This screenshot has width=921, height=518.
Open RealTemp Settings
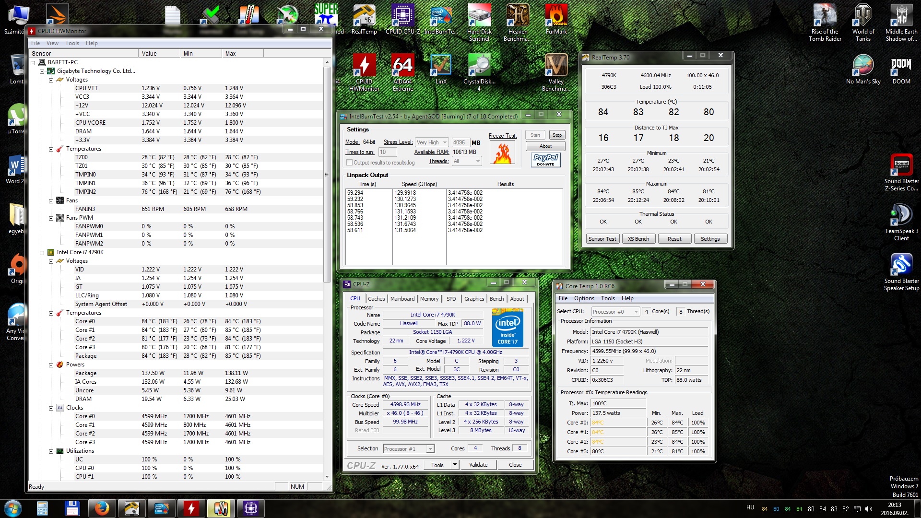(710, 239)
